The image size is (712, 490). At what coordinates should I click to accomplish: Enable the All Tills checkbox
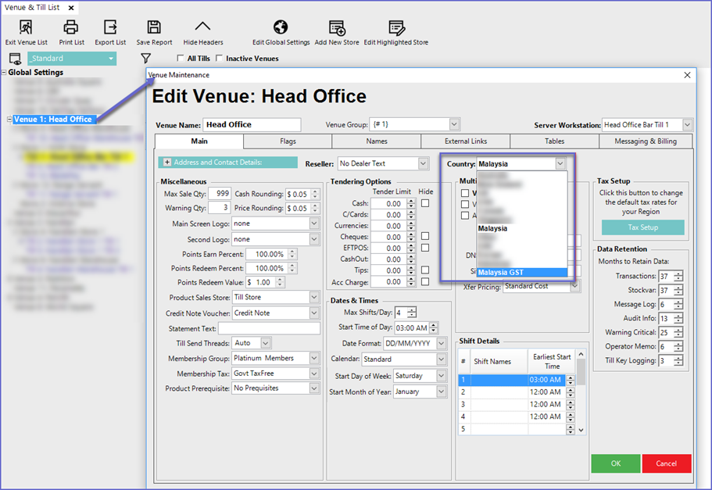point(181,59)
